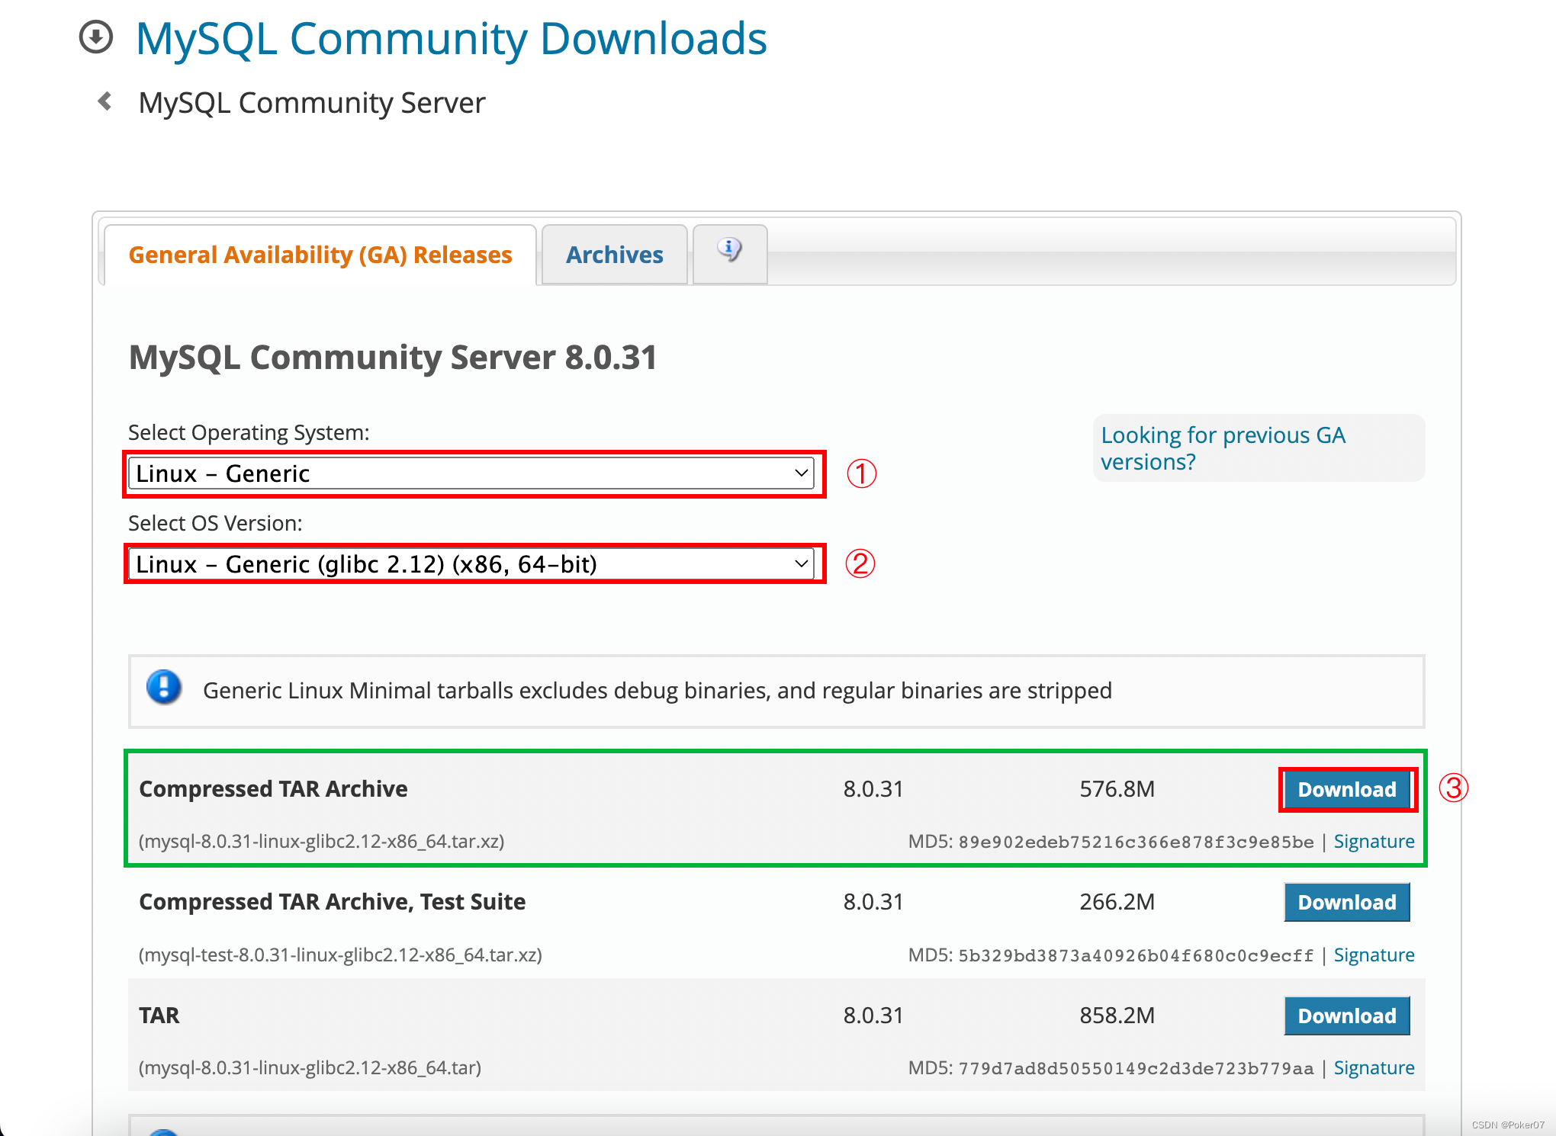Click the MySQL Community Server breadcrumb text
Viewport: 1556px width, 1136px height.
pos(312,103)
